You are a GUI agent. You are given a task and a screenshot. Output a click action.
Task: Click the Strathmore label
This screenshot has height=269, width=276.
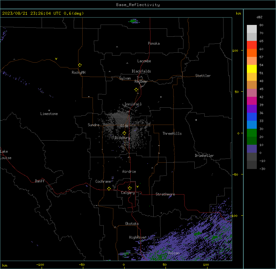tap(165, 194)
